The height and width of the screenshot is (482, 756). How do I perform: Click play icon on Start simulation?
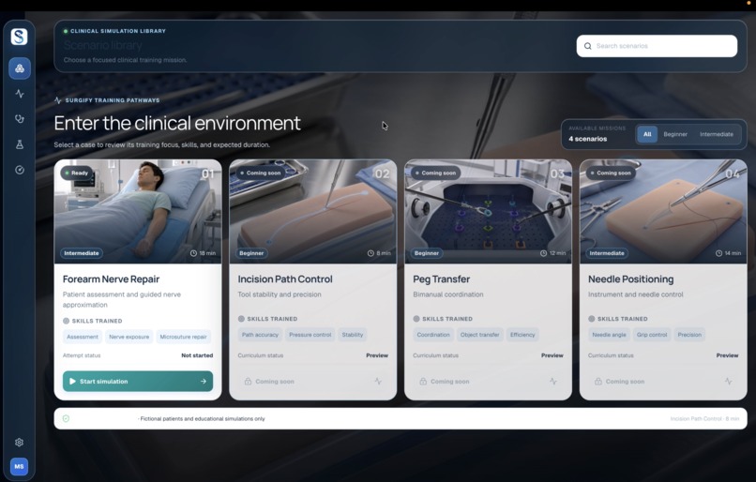[x=72, y=382]
